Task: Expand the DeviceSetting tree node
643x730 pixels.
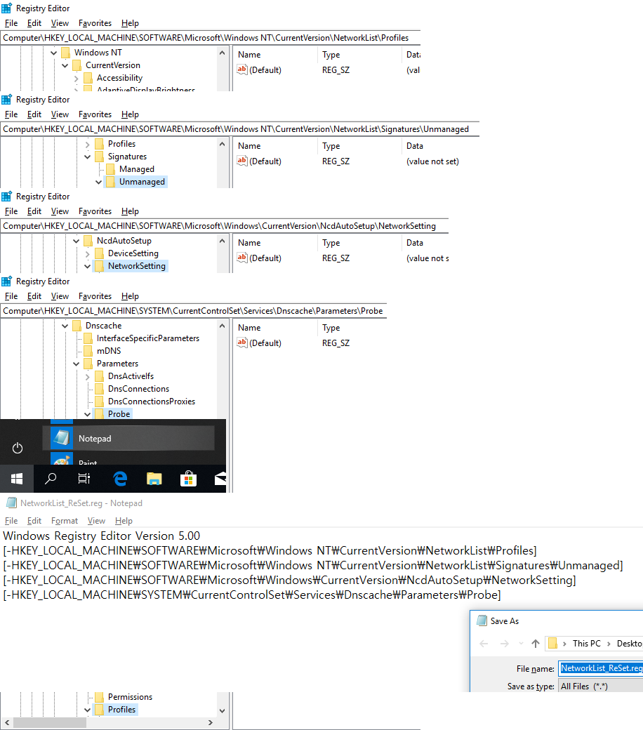Action: [x=88, y=253]
